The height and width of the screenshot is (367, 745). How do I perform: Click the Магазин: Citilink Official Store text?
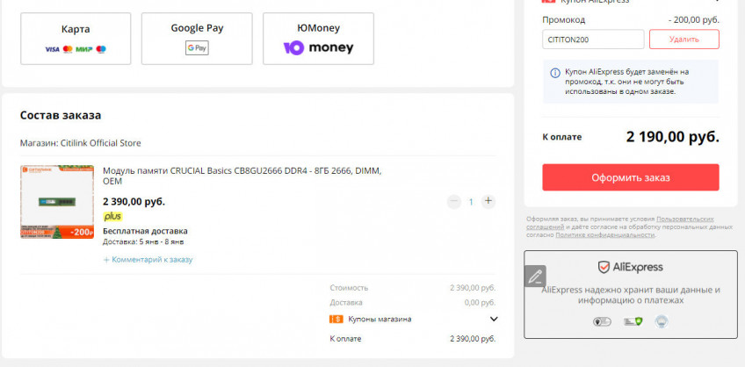80,143
